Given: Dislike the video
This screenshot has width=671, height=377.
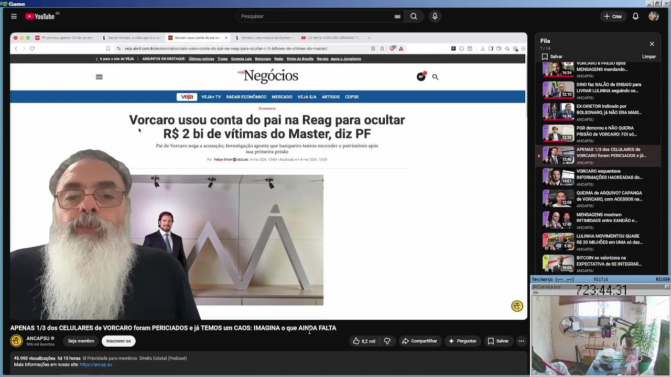Looking at the screenshot, I should point(387,341).
